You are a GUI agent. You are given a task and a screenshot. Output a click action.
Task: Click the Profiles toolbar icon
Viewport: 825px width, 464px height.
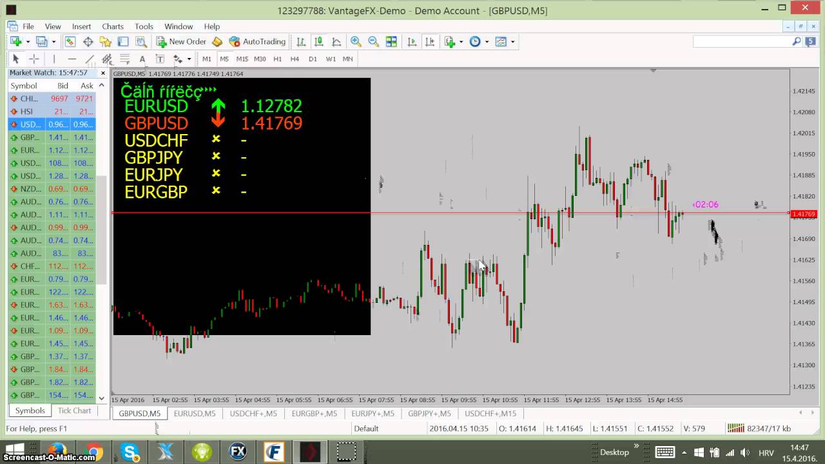point(41,41)
